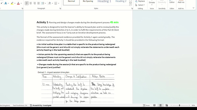197x110 pixels.
Task: Toggle Text Predictions setting
Action: [x=20, y=105]
